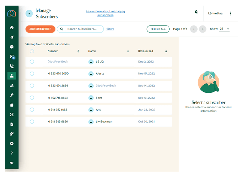The width and height of the screenshot is (243, 178).
Task: Sort by the Number column arrows
Action: [78, 51]
